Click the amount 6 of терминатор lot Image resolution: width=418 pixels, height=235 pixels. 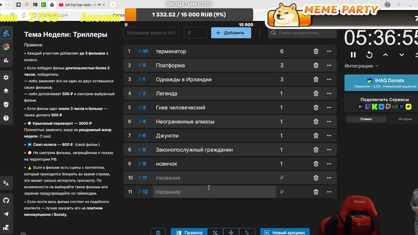tap(282, 51)
